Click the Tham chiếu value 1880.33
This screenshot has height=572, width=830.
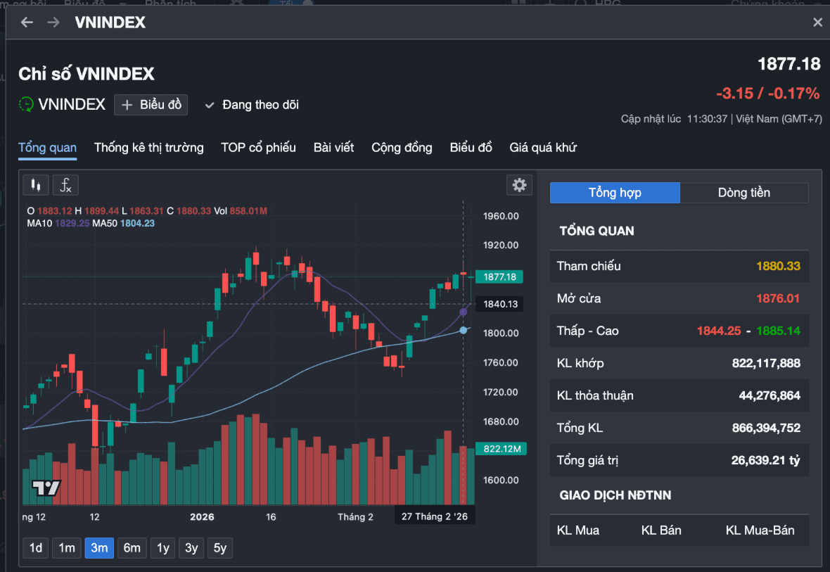[778, 267]
